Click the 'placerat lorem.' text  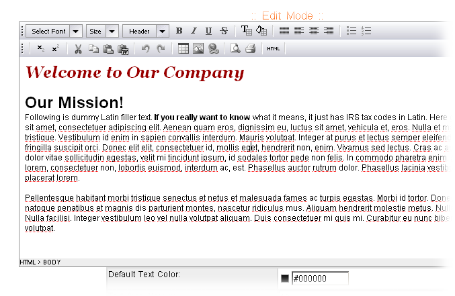[x=52, y=178]
